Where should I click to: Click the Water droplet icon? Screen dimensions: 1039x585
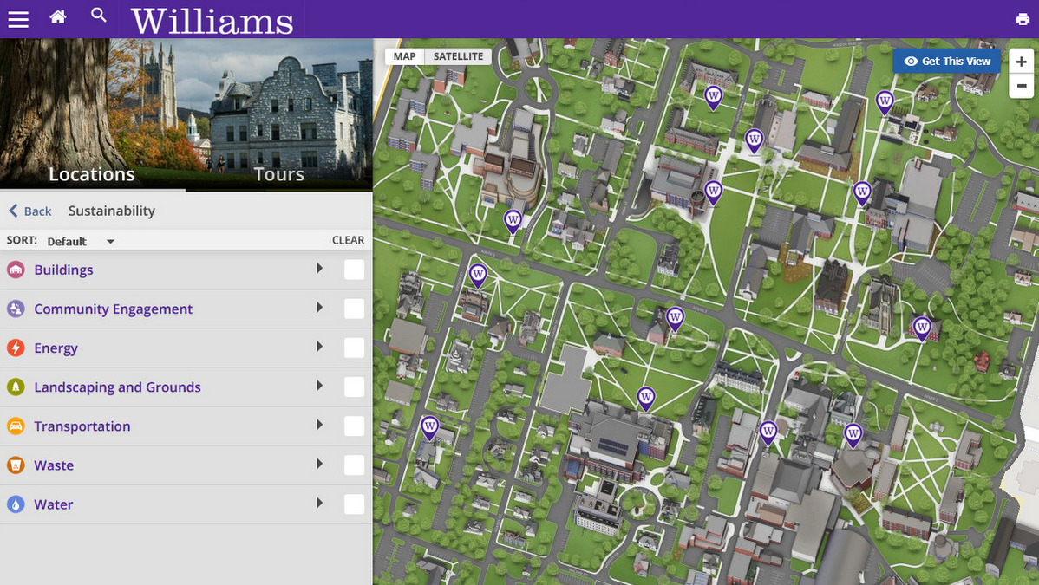(16, 504)
